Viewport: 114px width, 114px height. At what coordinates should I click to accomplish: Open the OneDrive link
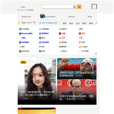(x=72, y=16)
